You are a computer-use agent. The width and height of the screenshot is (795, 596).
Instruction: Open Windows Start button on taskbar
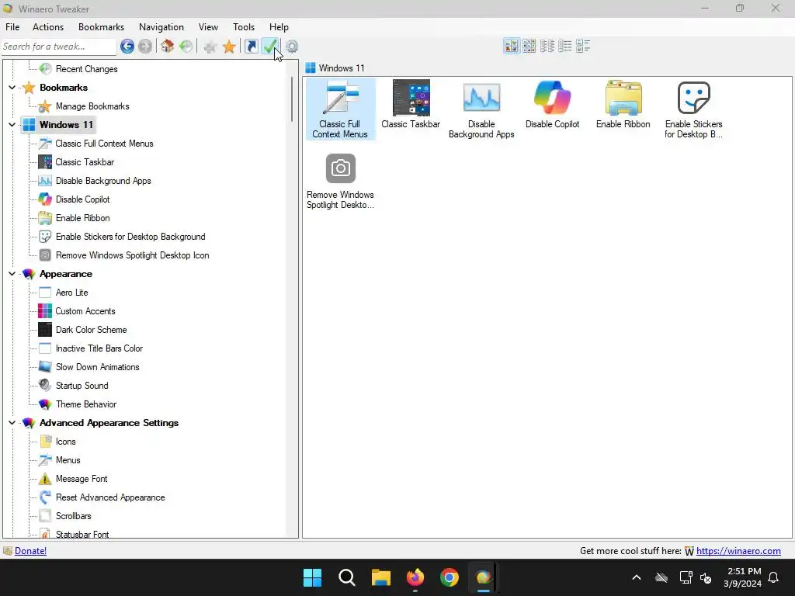point(312,577)
